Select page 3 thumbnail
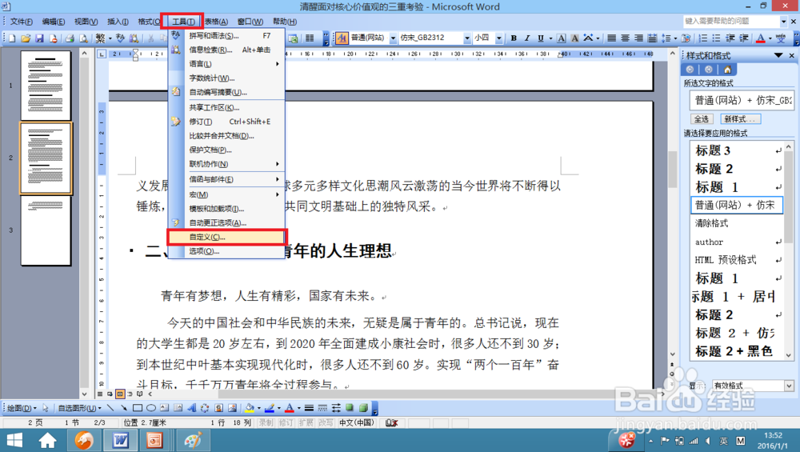Viewport: 800px width, 452px height. [x=46, y=231]
